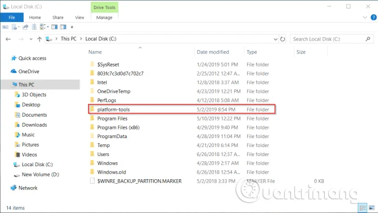
Task: Expand the chevron before This PC breadcrumb
Action: pos(56,39)
